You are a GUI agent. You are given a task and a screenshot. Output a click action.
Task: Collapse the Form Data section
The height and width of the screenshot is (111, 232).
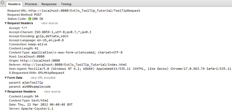[x=6, y=78]
